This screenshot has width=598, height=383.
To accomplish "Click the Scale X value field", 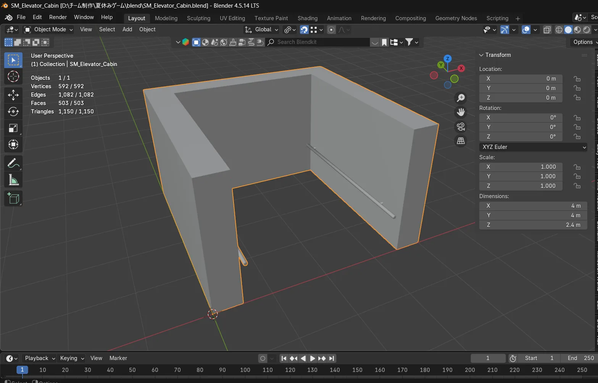I will coord(521,167).
